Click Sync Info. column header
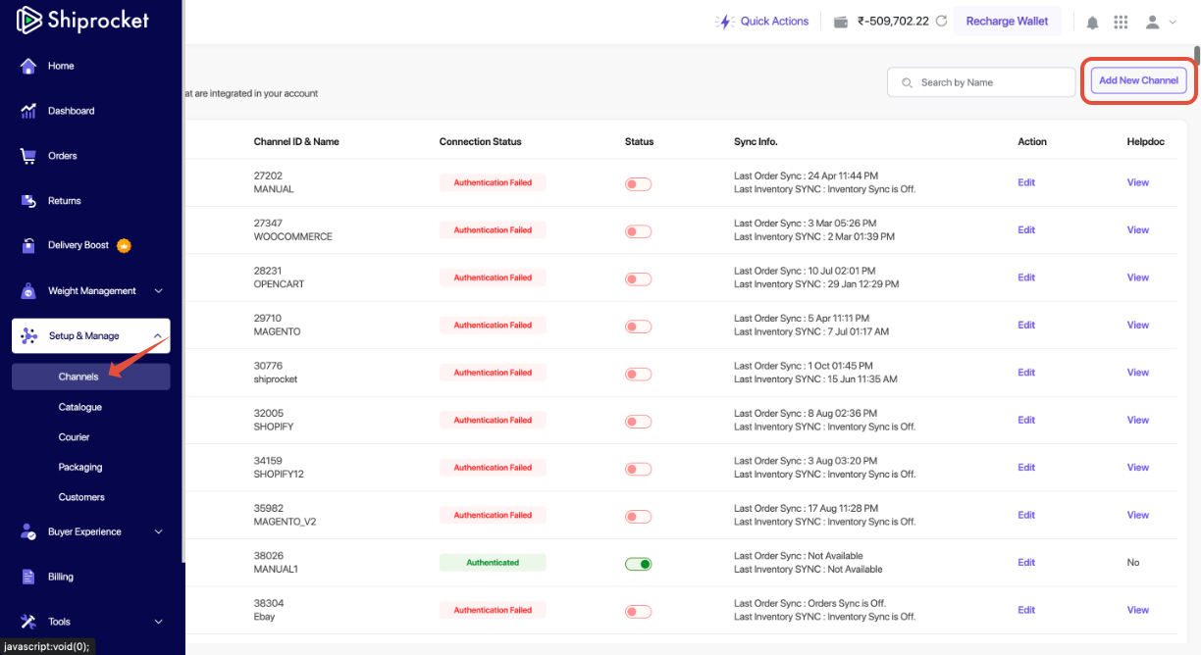Screen dimensions: 1201x655 pyautogui.click(x=756, y=142)
